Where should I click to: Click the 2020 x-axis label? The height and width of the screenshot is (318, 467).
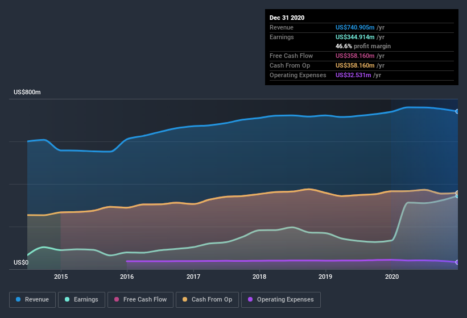[392, 277]
